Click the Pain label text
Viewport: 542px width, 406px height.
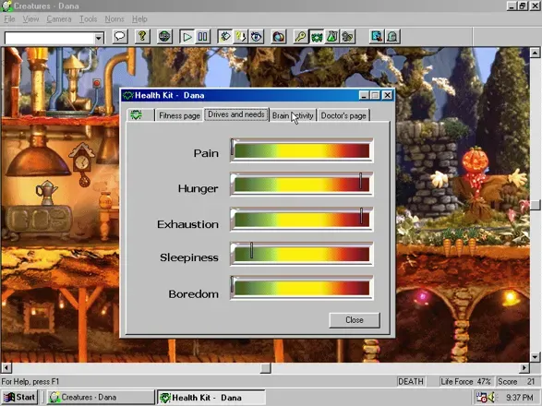pos(206,153)
